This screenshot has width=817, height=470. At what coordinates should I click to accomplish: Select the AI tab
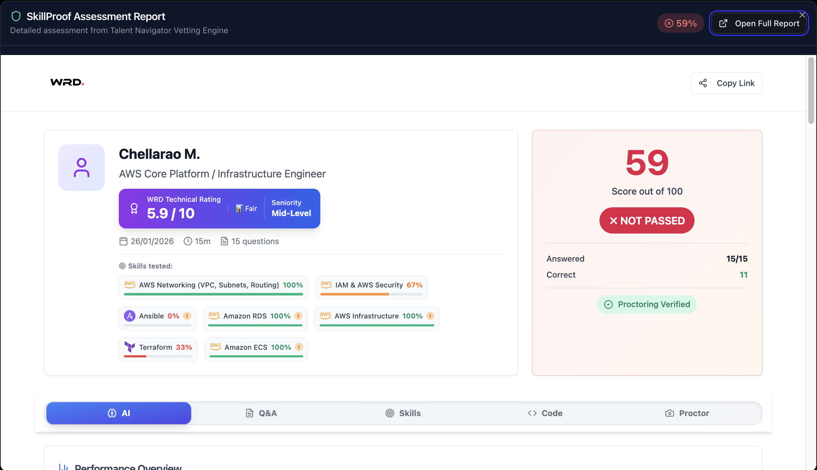119,413
